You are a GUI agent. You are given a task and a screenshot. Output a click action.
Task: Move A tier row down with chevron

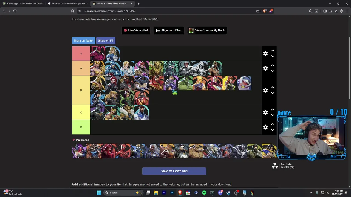(273, 71)
